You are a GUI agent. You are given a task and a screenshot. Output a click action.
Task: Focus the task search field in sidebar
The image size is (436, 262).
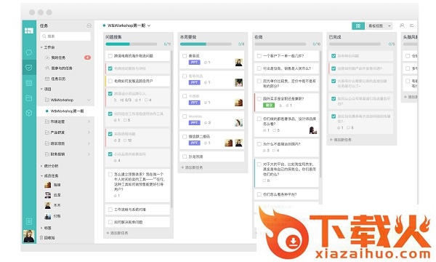pyautogui.click(x=65, y=36)
